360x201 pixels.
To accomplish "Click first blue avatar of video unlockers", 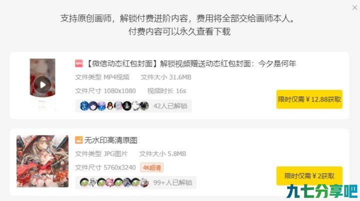I will click(84, 106).
